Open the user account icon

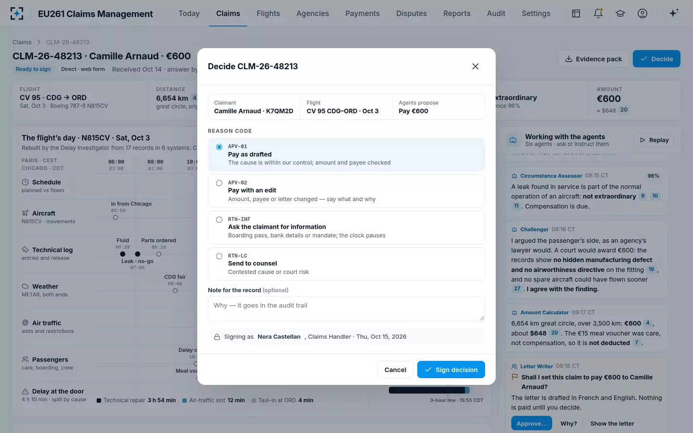tap(642, 13)
